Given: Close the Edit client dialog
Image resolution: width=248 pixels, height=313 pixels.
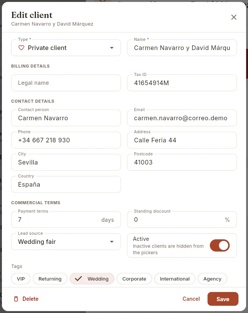Looking at the screenshot, I should click(x=234, y=17).
